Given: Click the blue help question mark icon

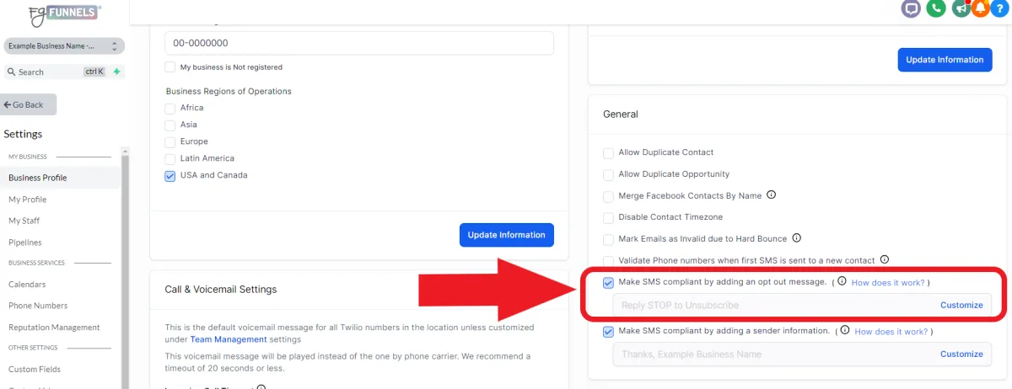Looking at the screenshot, I should click(1000, 8).
